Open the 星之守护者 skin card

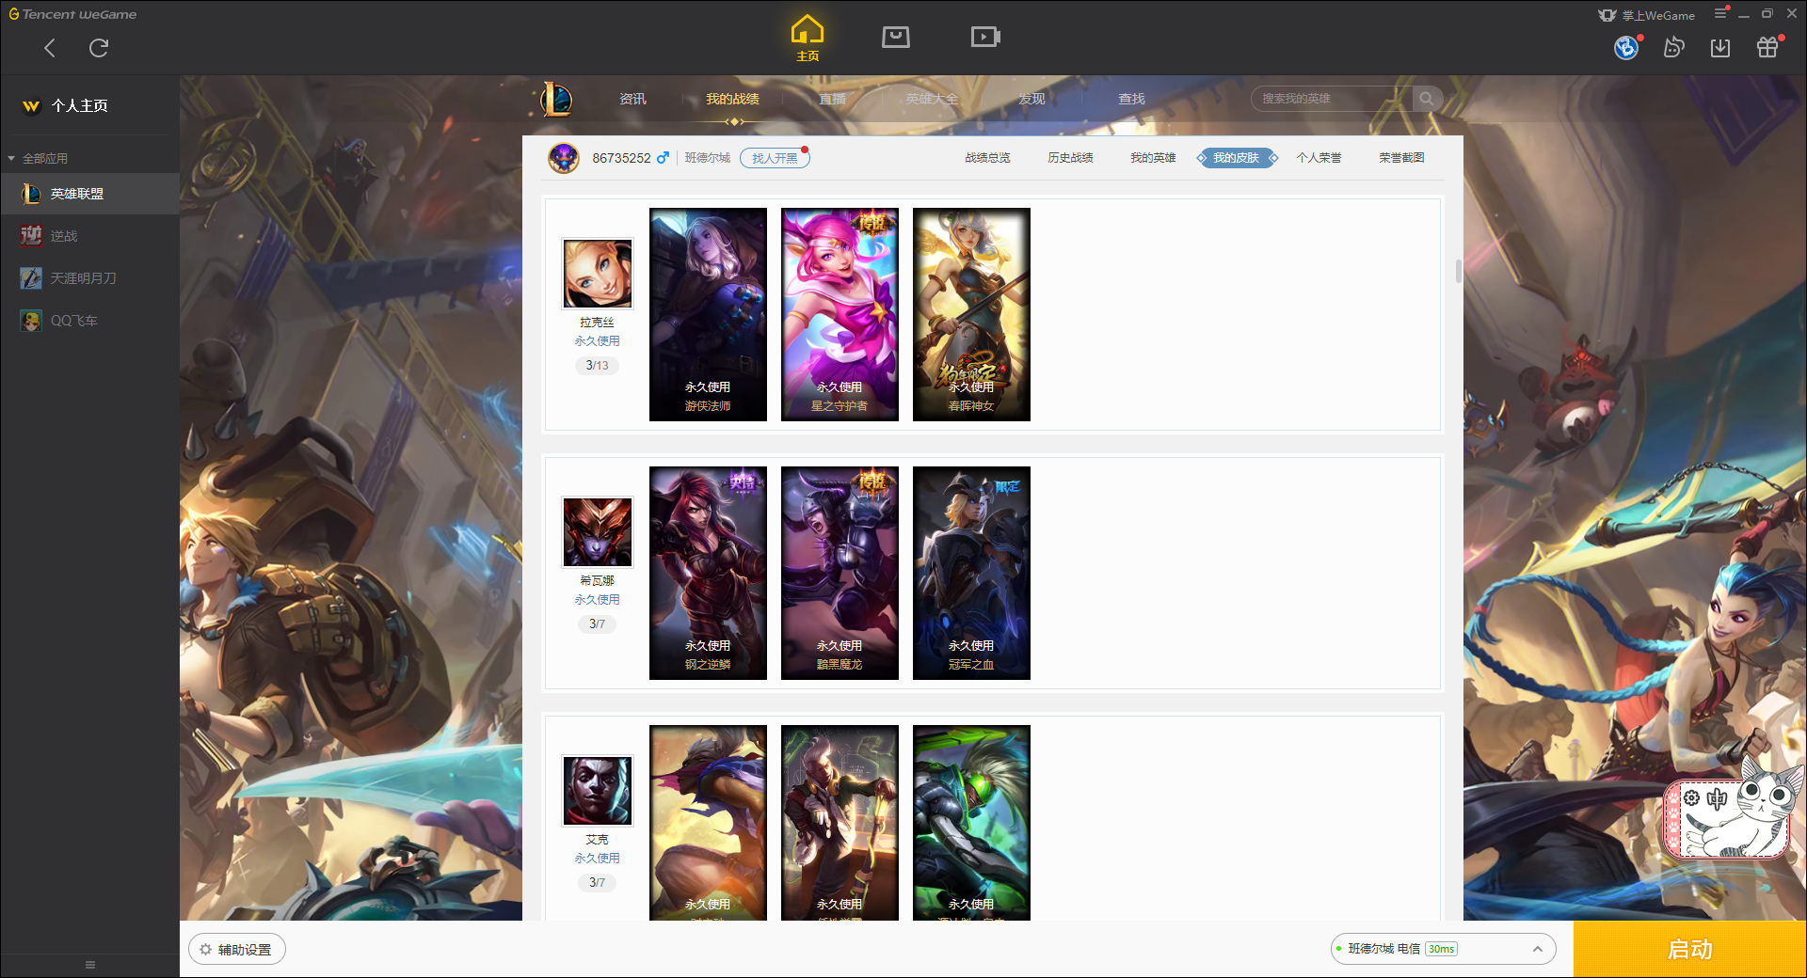point(840,314)
